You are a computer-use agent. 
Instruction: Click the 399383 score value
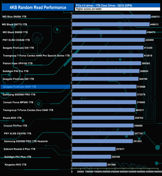pyautogui.click(x=146, y=63)
